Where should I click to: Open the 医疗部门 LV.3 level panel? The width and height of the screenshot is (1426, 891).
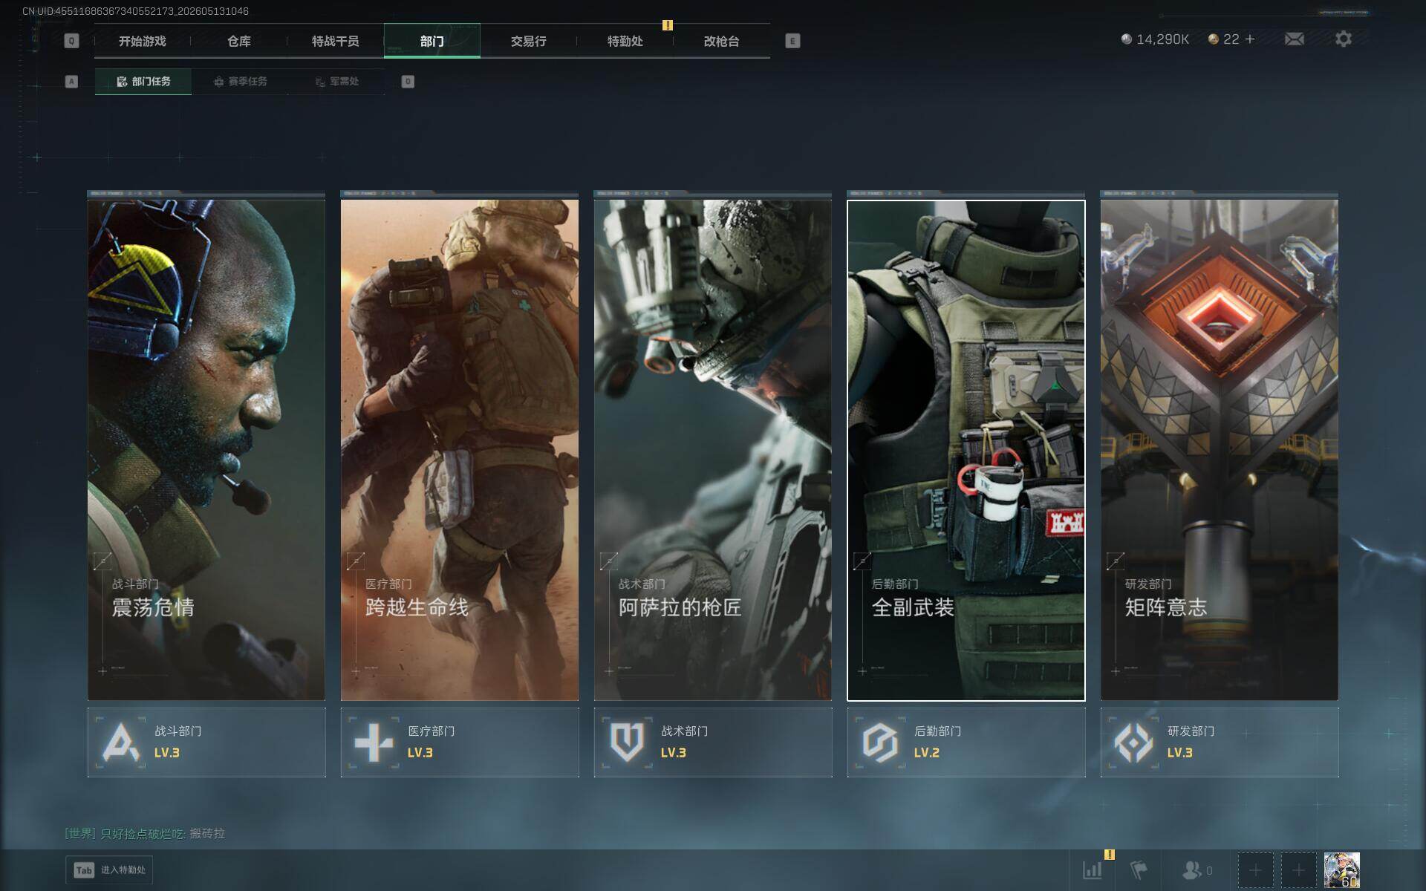[x=460, y=742]
